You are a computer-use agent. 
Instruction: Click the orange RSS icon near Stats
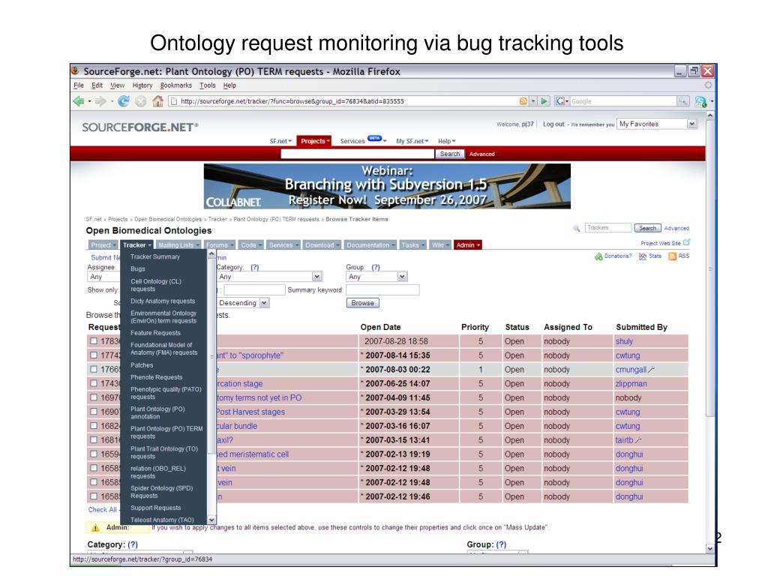pyautogui.click(x=673, y=256)
